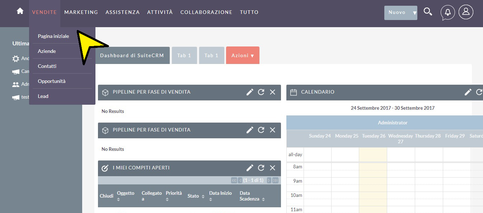The height and width of the screenshot is (213, 483).
Task: Switch to Dashboard di SuiteCRM tab
Action: (x=132, y=55)
